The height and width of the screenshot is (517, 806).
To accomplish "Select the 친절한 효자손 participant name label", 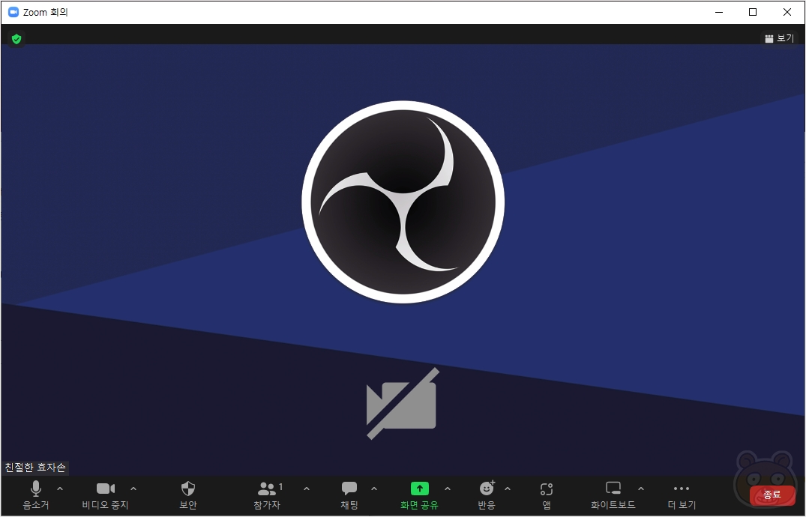I will pyautogui.click(x=35, y=468).
